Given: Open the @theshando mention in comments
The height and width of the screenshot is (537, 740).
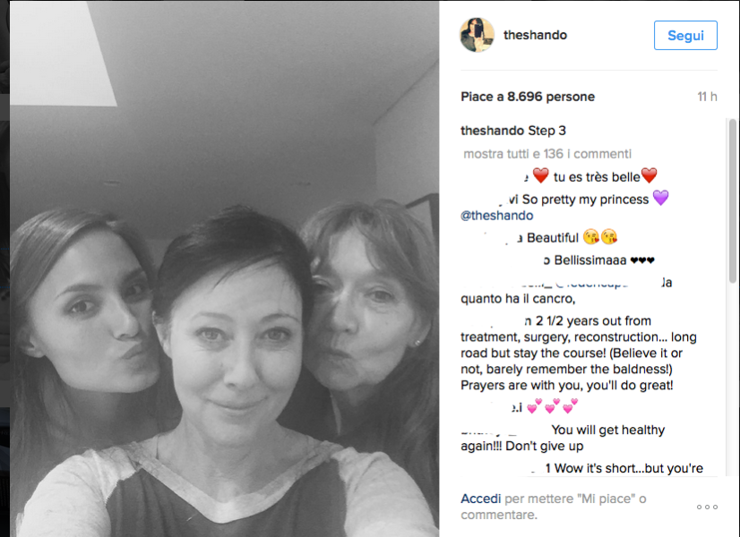Looking at the screenshot, I should coord(497,216).
